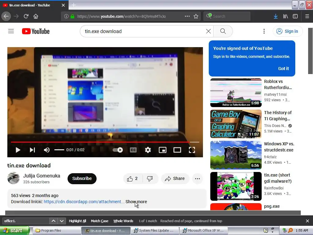Bookmark this page with the star icon
The width and height of the screenshot is (313, 235).
196,16
